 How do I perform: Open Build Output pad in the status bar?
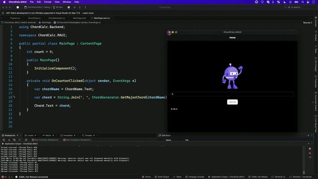pyautogui.click(x=162, y=177)
